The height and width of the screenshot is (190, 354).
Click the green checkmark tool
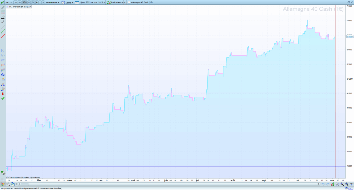(3, 98)
